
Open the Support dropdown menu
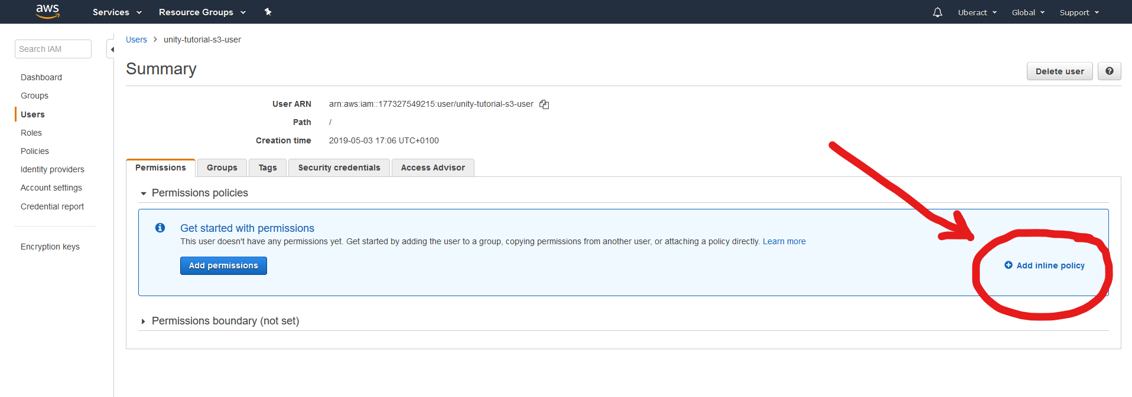tap(1079, 12)
